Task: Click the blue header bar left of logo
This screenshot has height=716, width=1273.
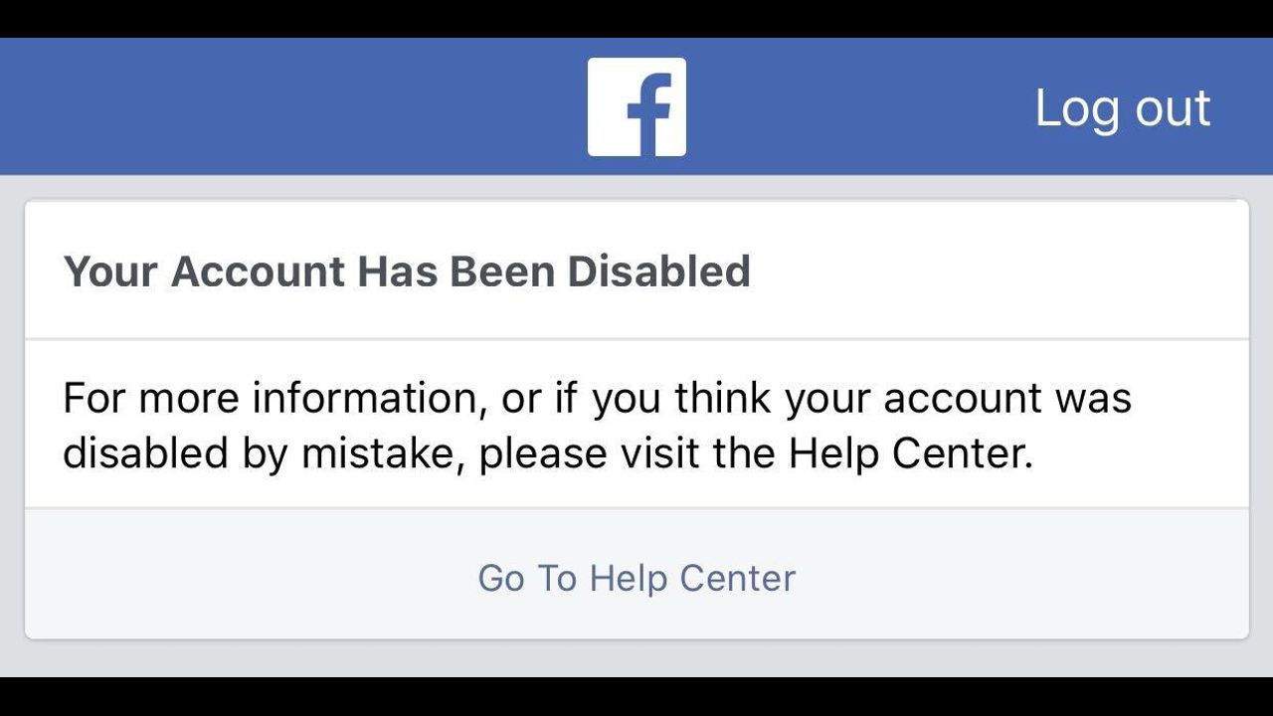Action: [x=298, y=106]
